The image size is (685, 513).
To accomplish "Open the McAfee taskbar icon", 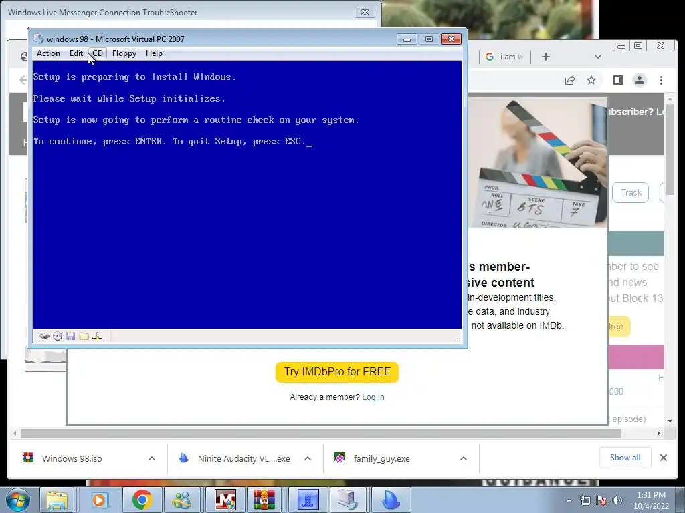I will tap(225, 500).
